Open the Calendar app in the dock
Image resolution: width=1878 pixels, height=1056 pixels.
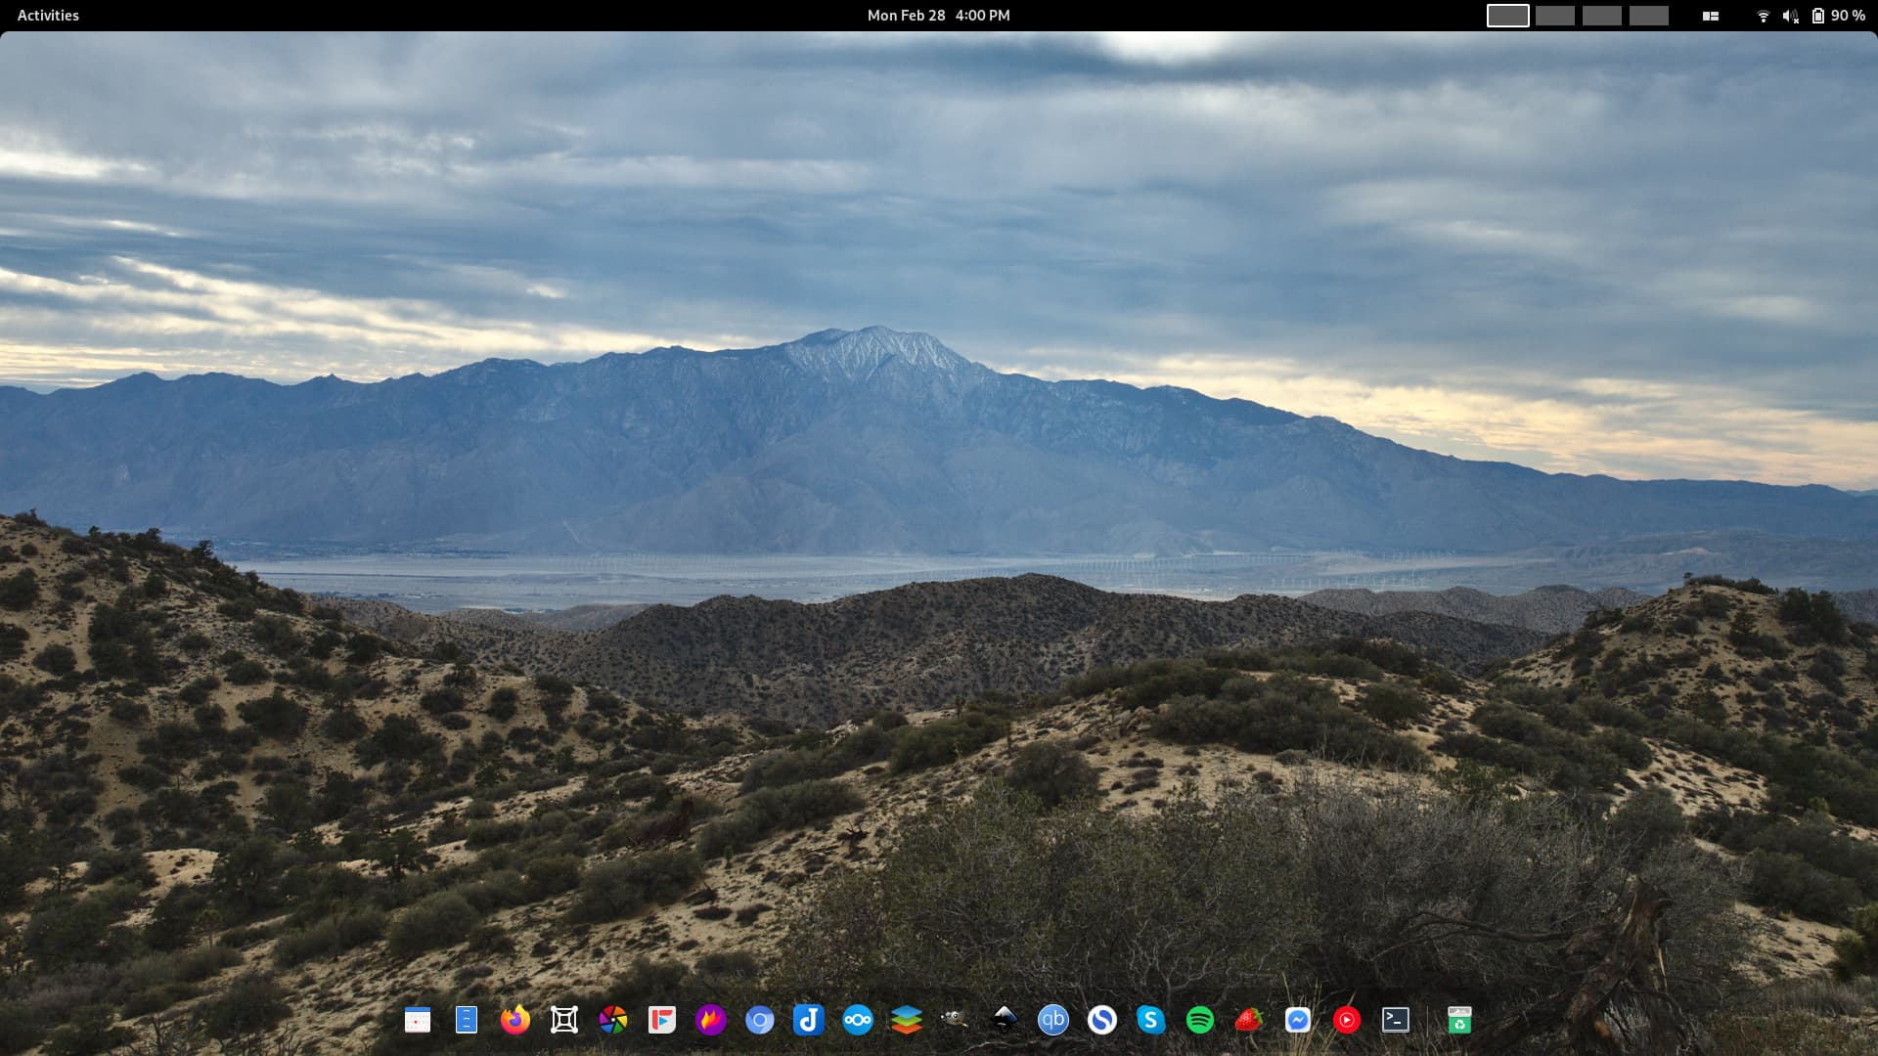point(418,1020)
